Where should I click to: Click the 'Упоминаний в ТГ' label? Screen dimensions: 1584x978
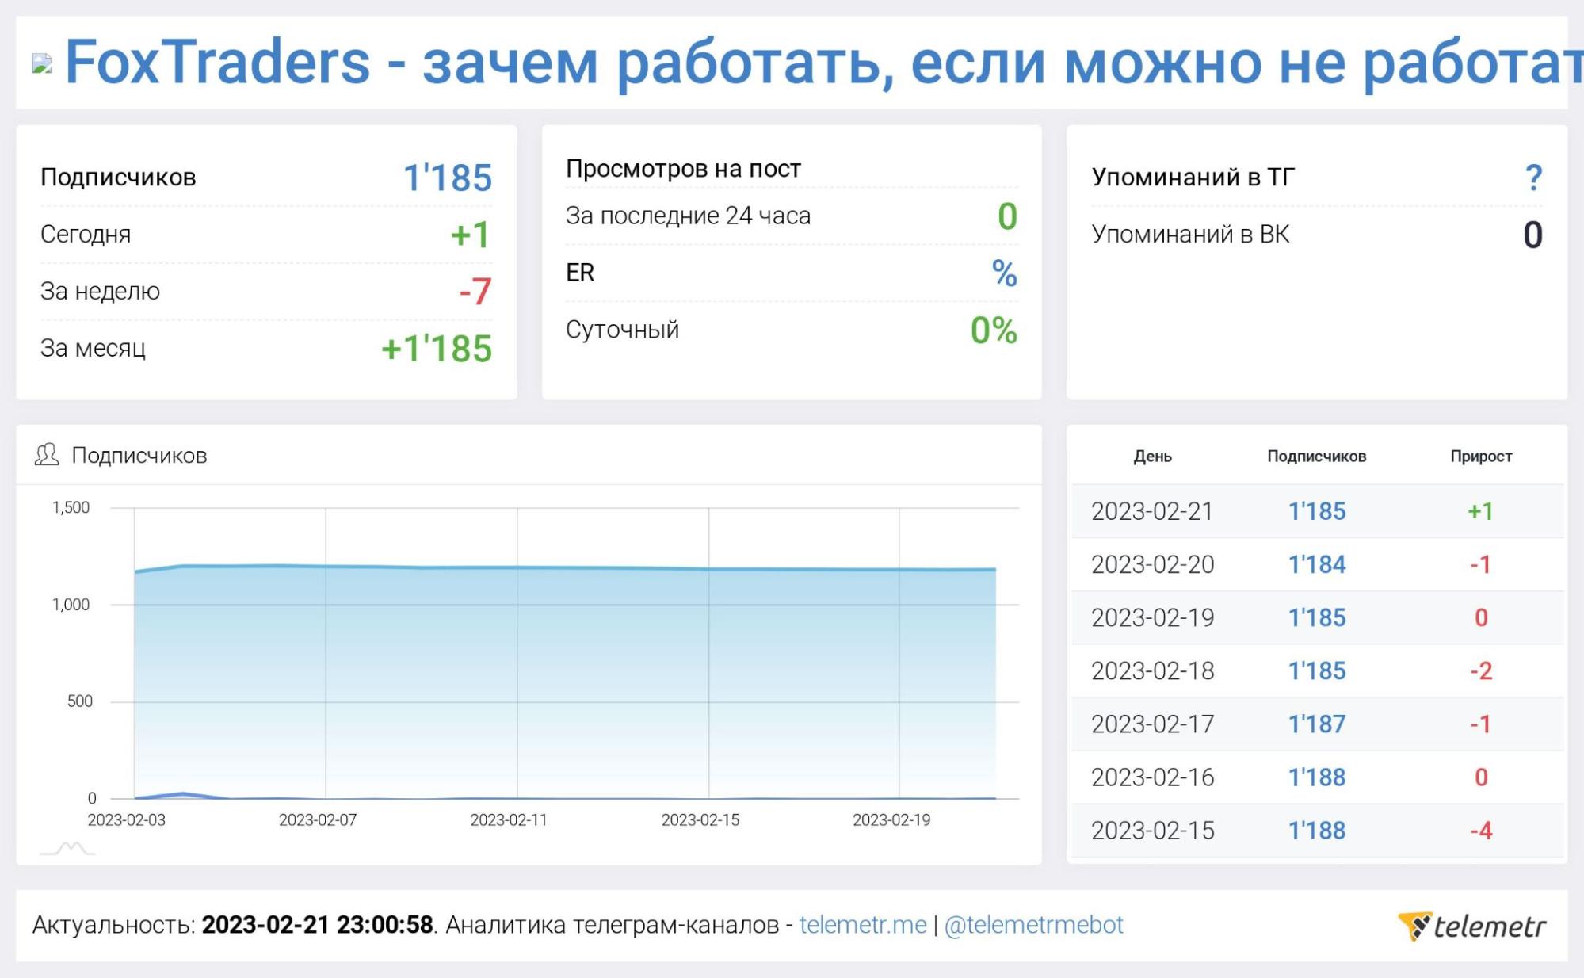click(1193, 177)
